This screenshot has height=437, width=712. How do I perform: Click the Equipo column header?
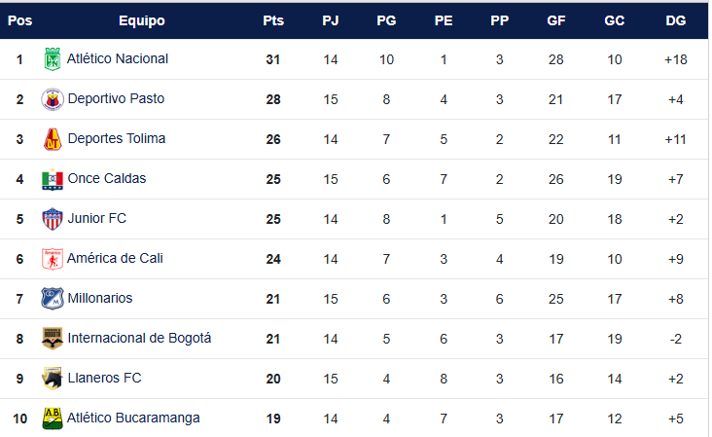click(x=141, y=20)
